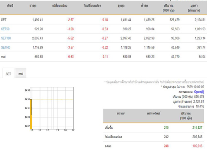207x149 pixels.
Task: Select SET high value 1,491.44
Action: (126, 20)
